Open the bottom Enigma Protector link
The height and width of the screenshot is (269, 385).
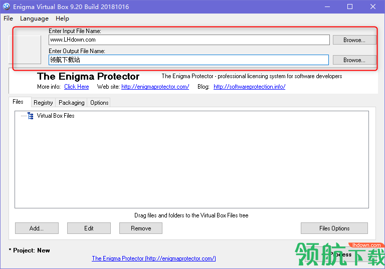(154, 258)
